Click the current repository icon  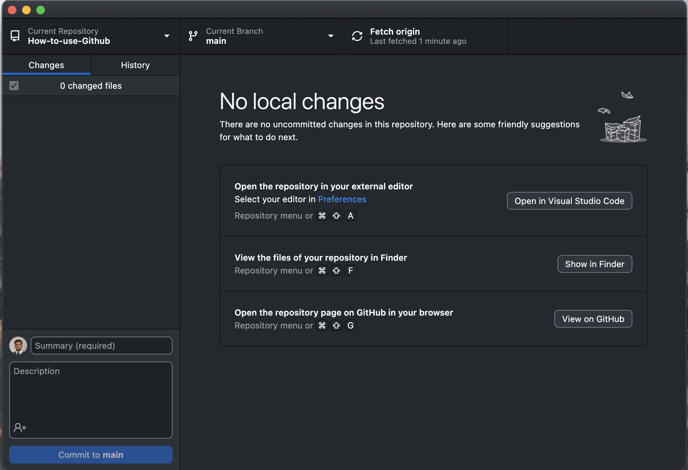15,36
